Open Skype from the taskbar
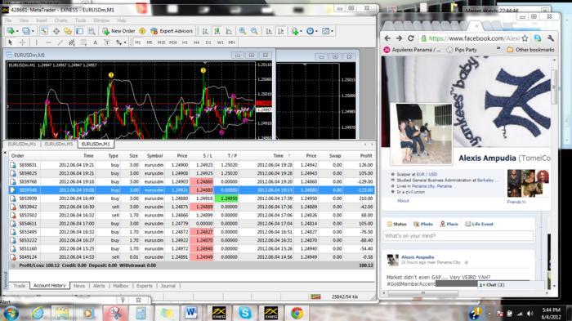Image resolution: width=572 pixels, height=321 pixels. [x=245, y=313]
